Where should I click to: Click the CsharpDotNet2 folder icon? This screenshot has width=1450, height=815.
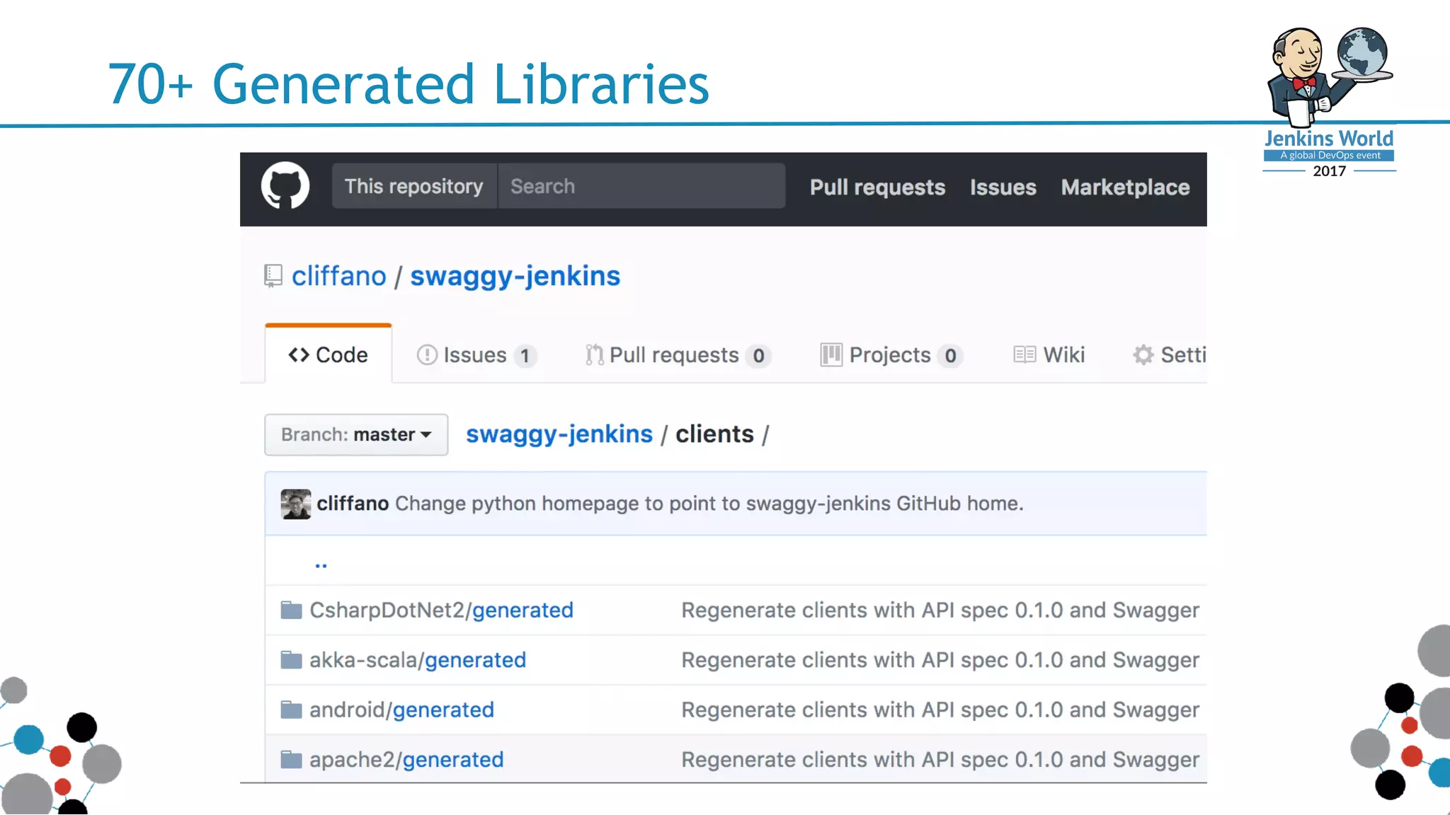click(x=291, y=610)
